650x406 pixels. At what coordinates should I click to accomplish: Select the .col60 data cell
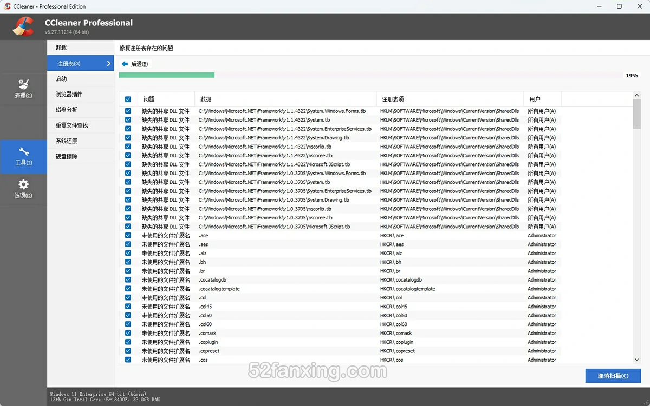(205, 324)
